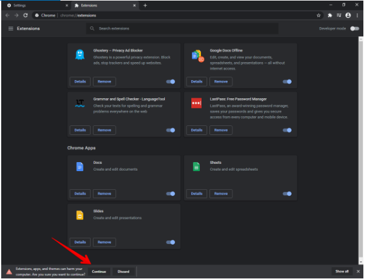Viewport: 367px width, 279px height.
Task: Go forward to next page
Action: pos(16,16)
